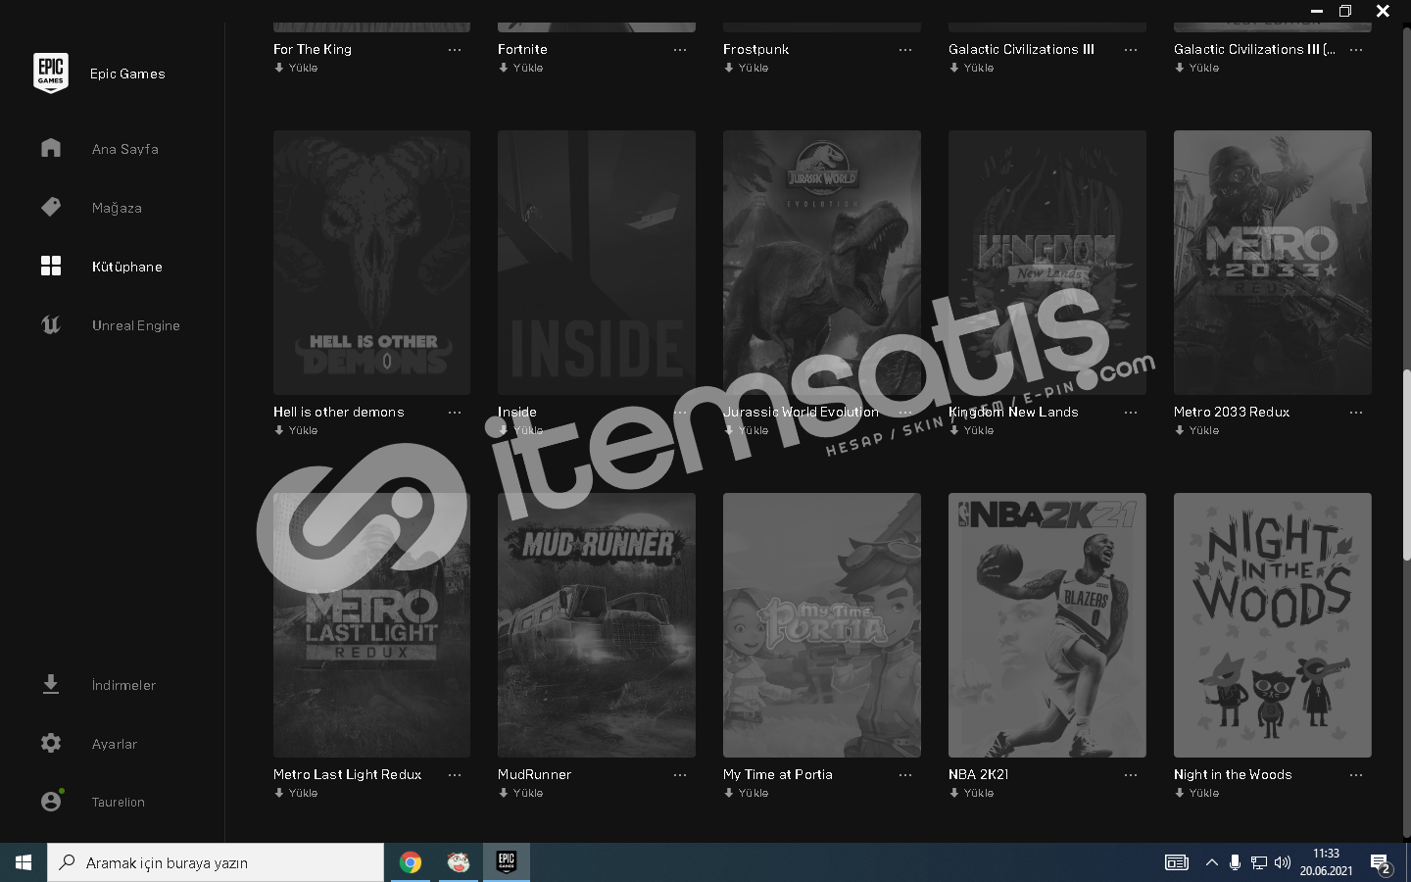Open the Unreal Engine icon
This screenshot has height=882, width=1411.
point(51,324)
